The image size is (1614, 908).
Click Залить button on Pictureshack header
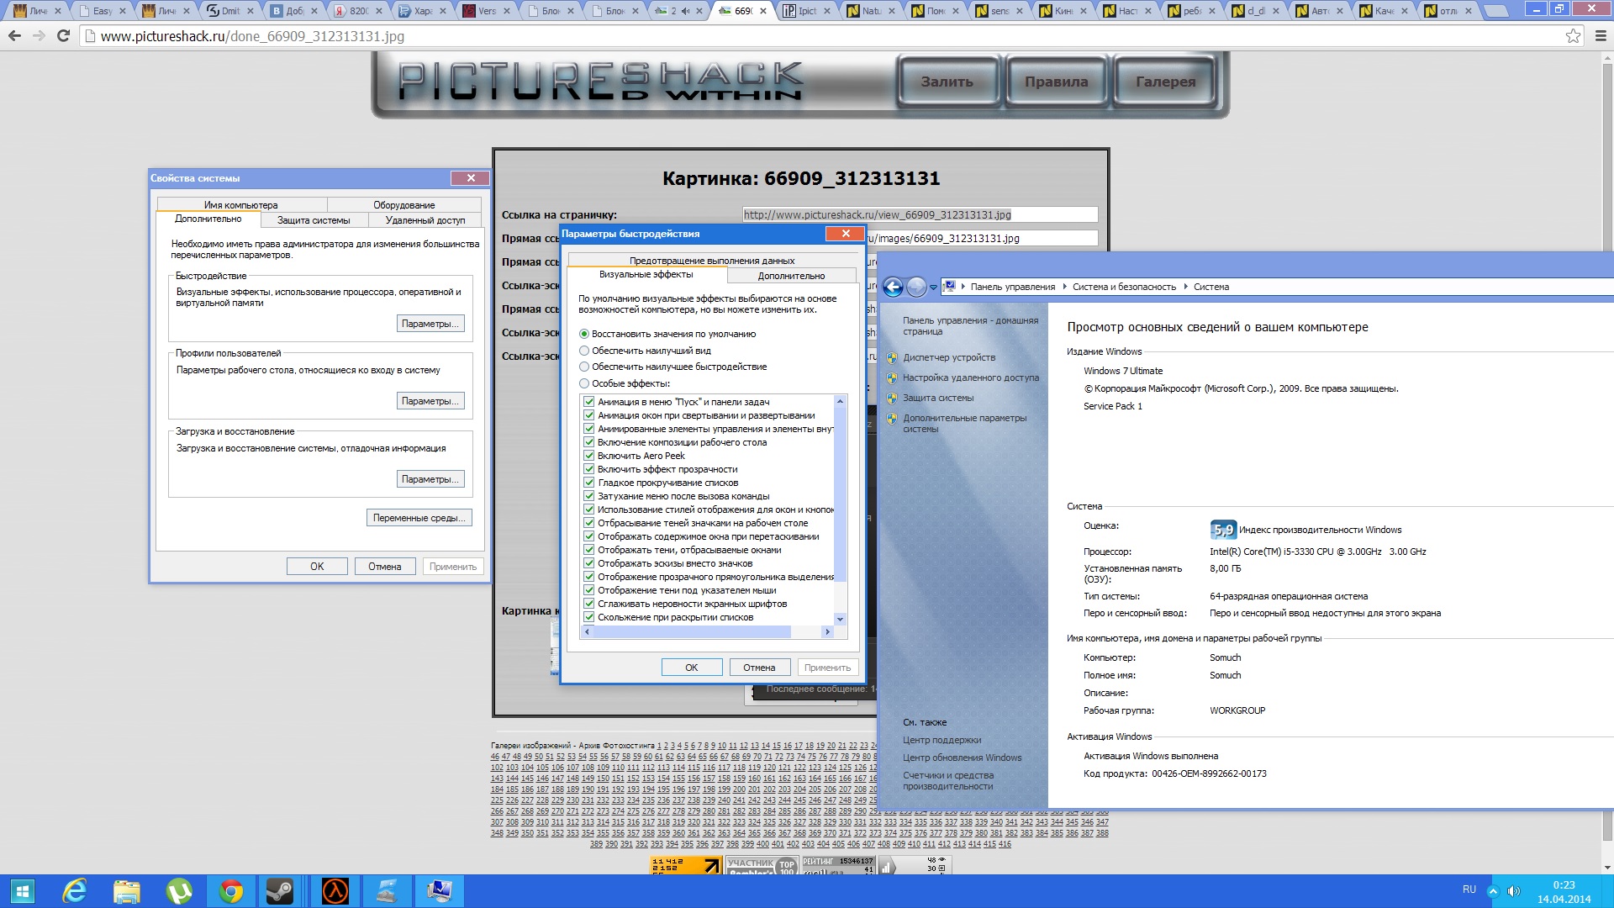947,82
